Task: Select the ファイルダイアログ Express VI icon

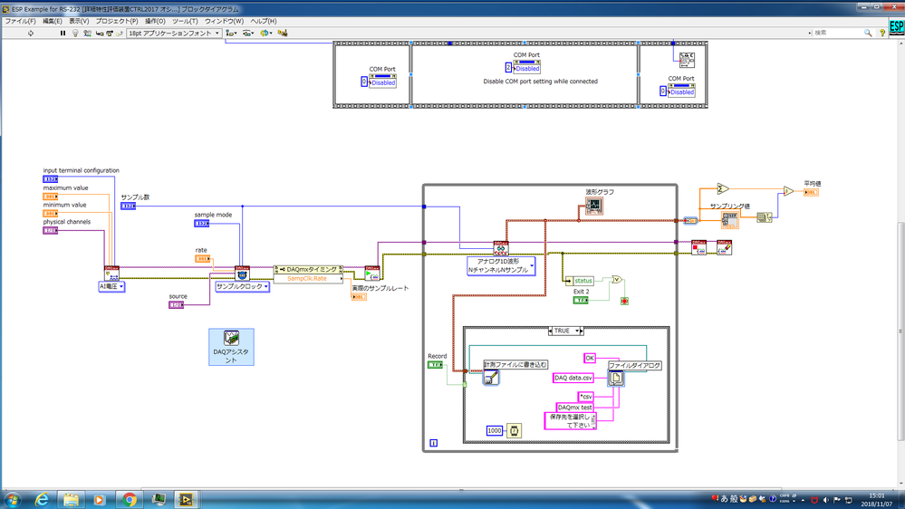Action: [x=616, y=378]
